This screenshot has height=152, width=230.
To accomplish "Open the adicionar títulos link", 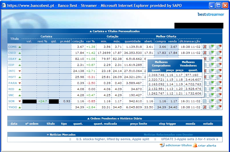I will tap(178, 145).
